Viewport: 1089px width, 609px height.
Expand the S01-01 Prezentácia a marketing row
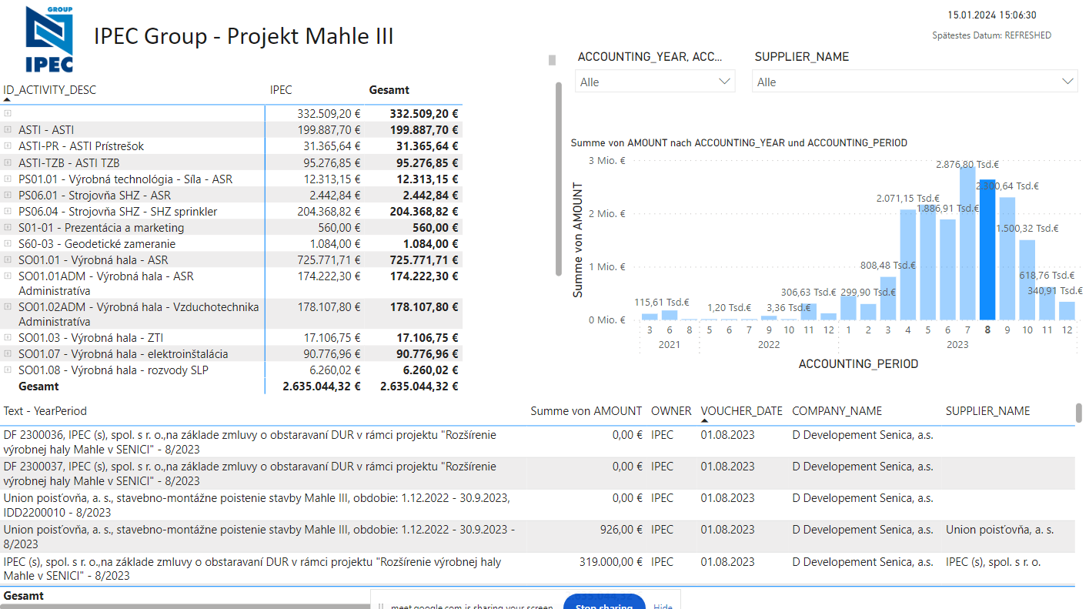[x=8, y=228]
